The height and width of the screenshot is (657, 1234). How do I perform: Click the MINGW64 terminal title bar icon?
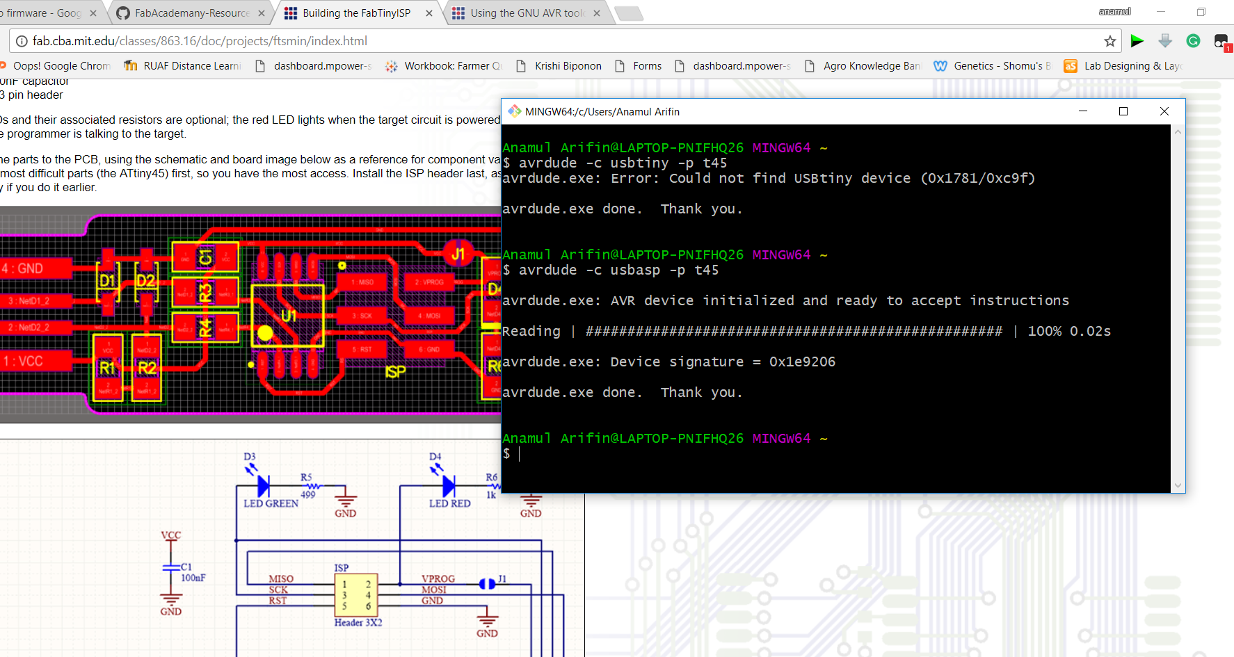tap(514, 111)
